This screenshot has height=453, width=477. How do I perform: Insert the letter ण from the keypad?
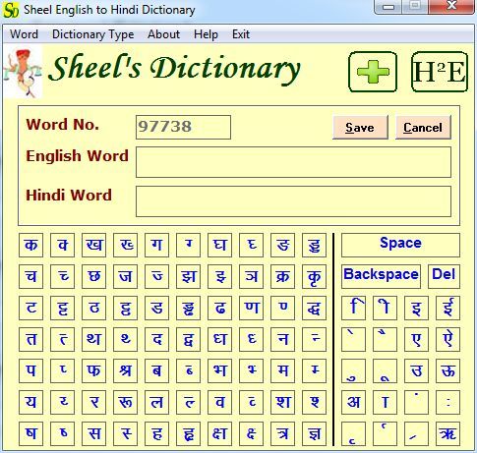pos(251,308)
